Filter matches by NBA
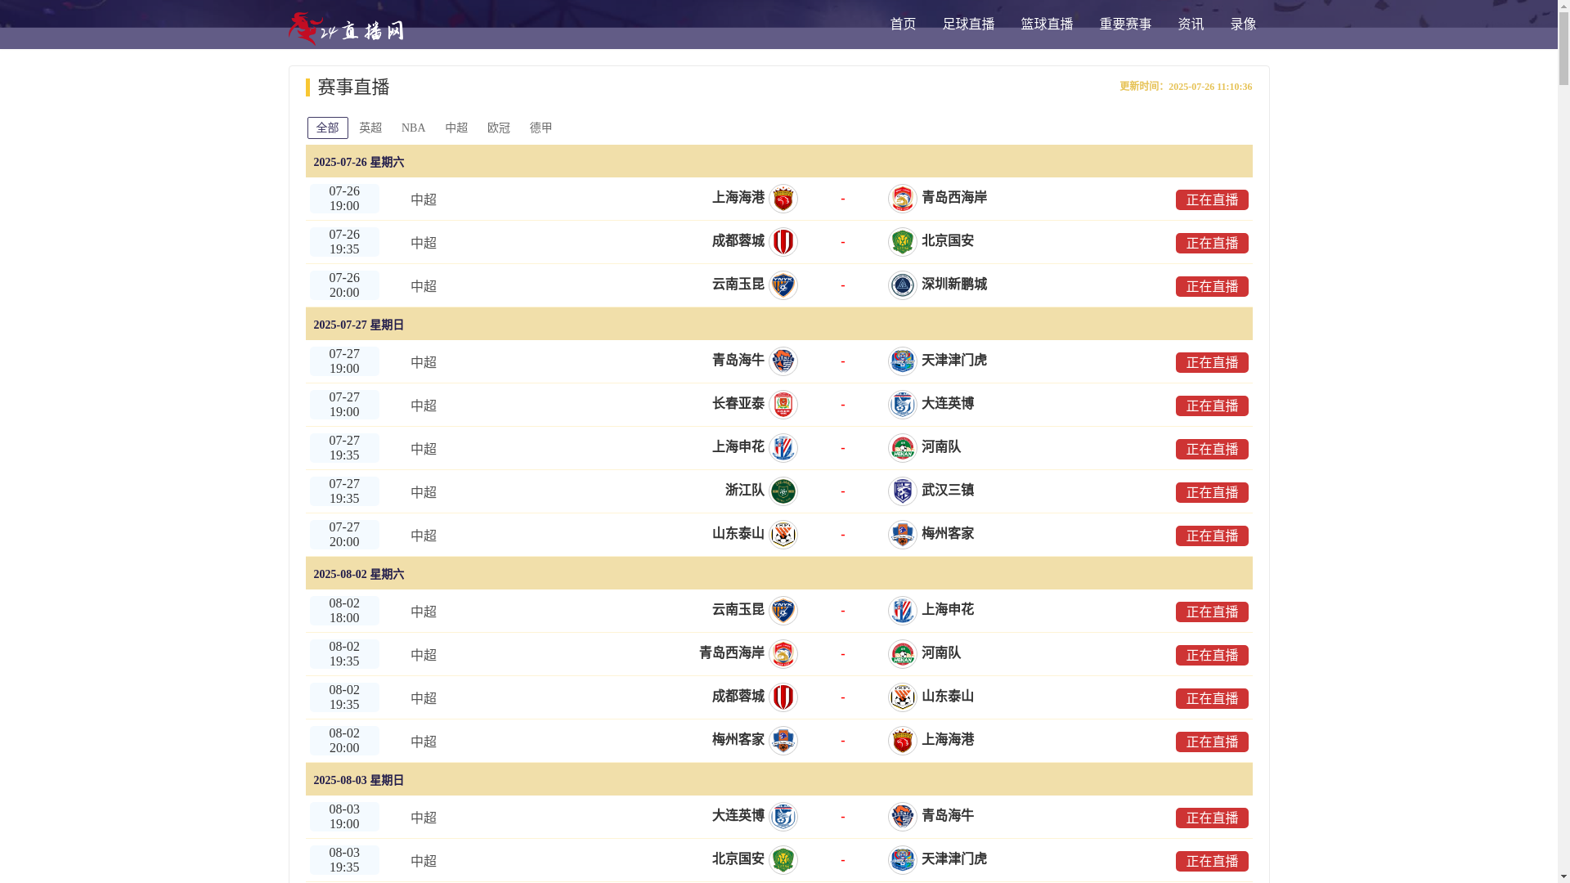1570x883 pixels. point(413,128)
